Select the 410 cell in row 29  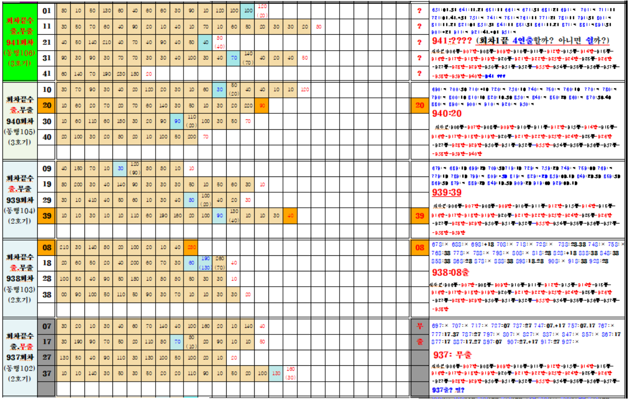[x=92, y=200]
